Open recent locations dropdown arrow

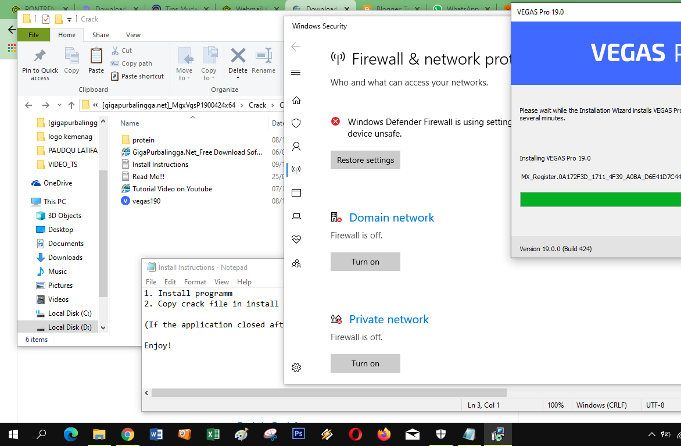(59, 105)
